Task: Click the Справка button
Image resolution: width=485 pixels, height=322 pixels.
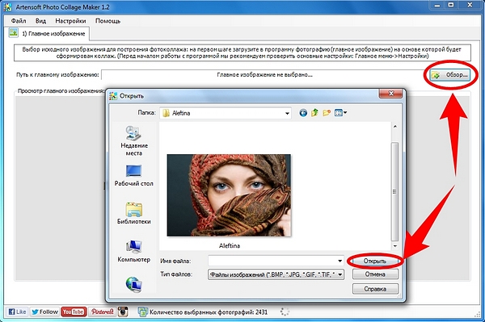Action: [375, 289]
